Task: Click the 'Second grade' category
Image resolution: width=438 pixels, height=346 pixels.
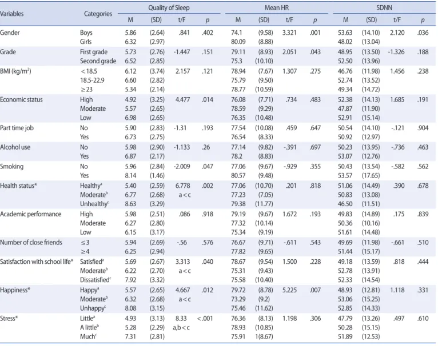Action: pyautogui.click(x=98, y=61)
